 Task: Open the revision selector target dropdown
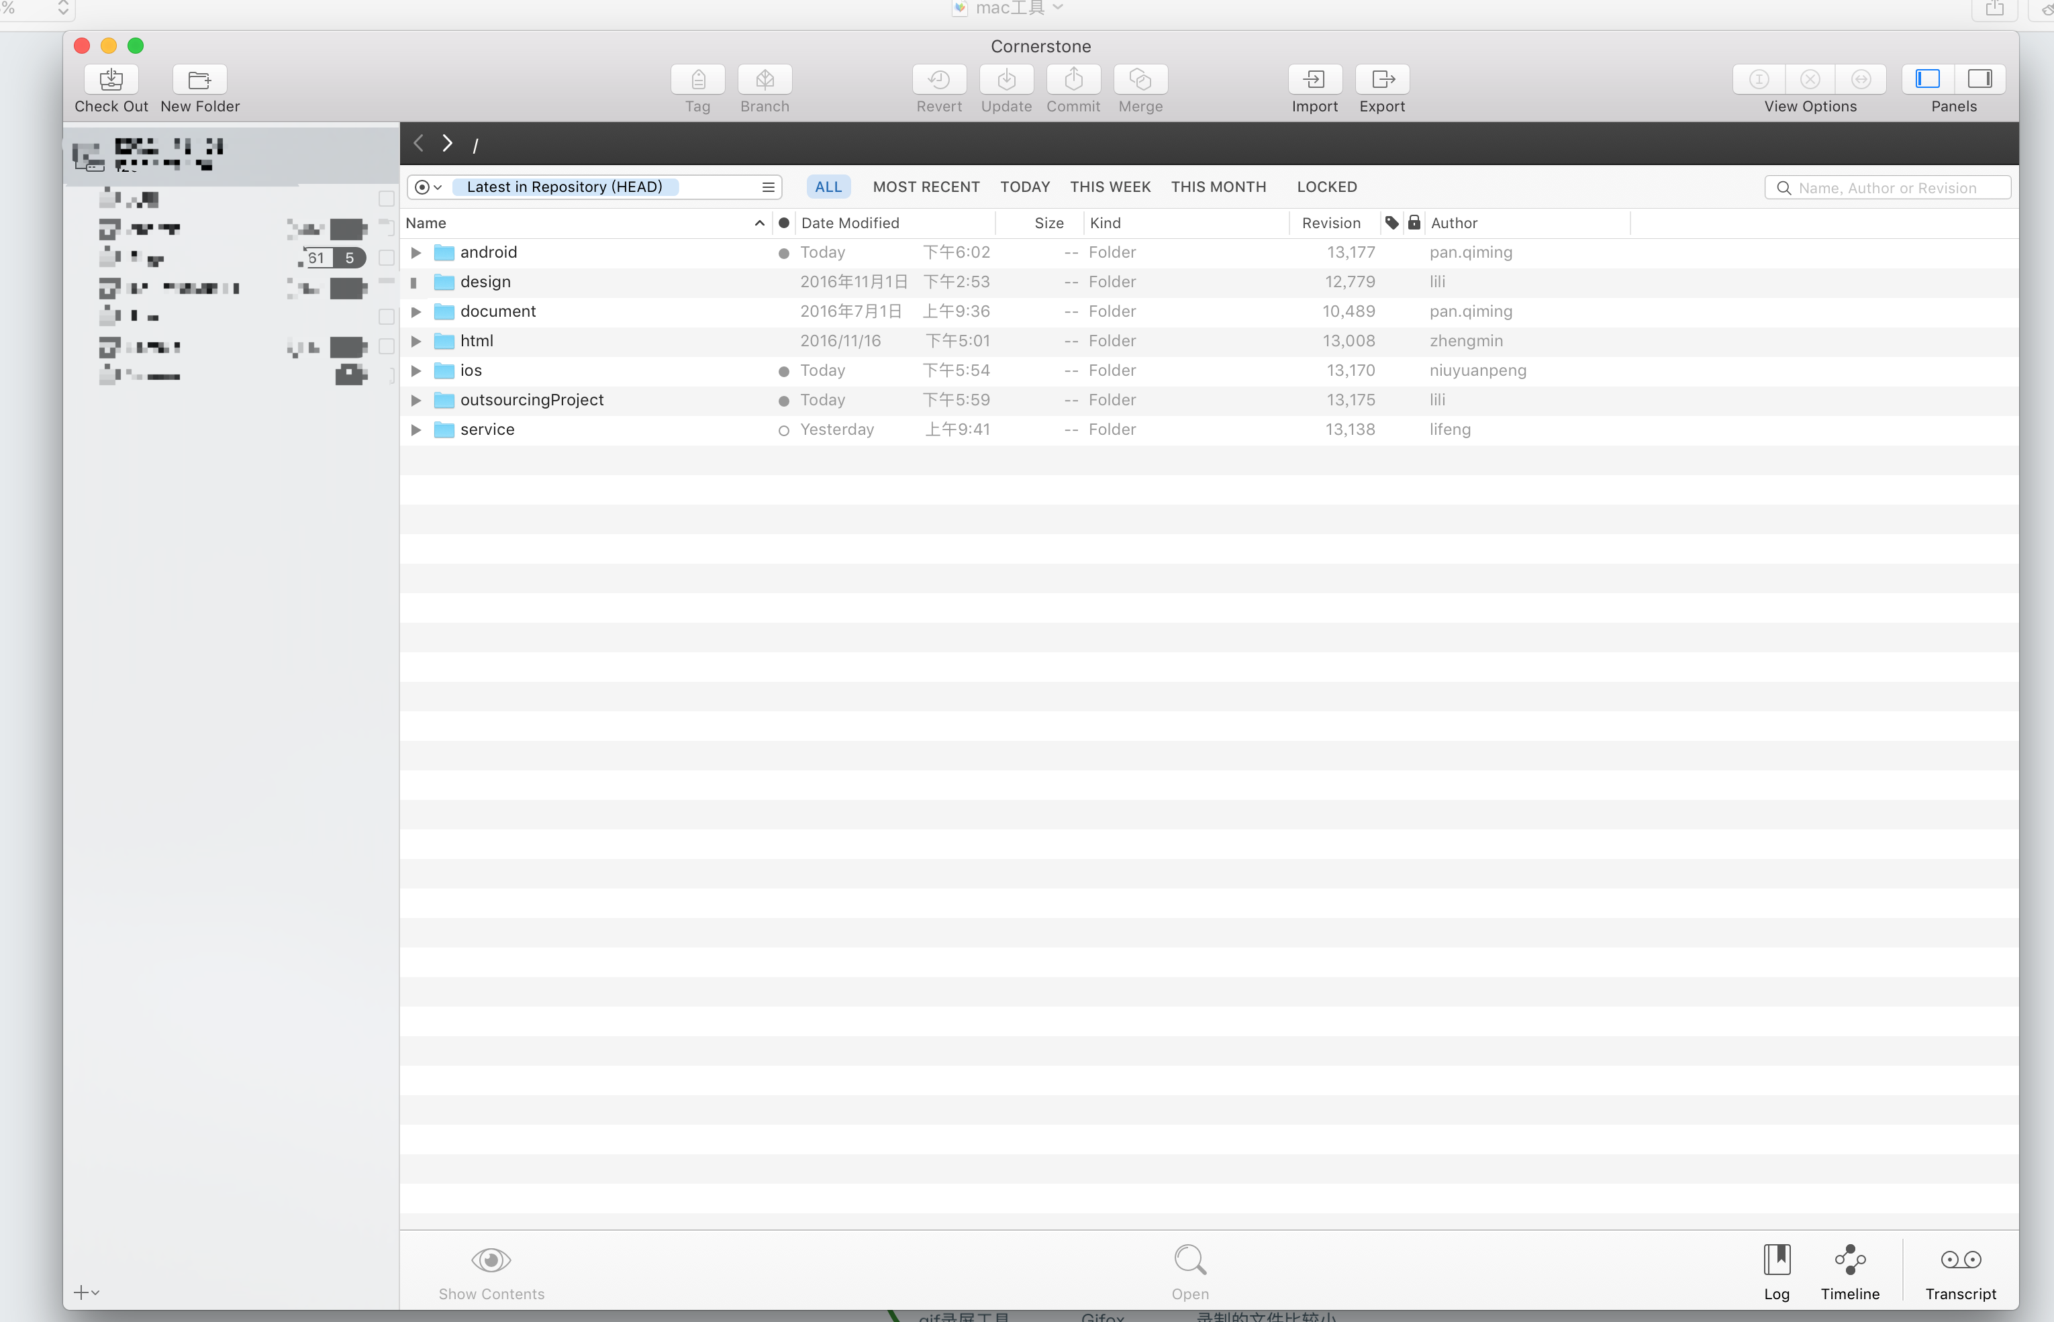428,187
